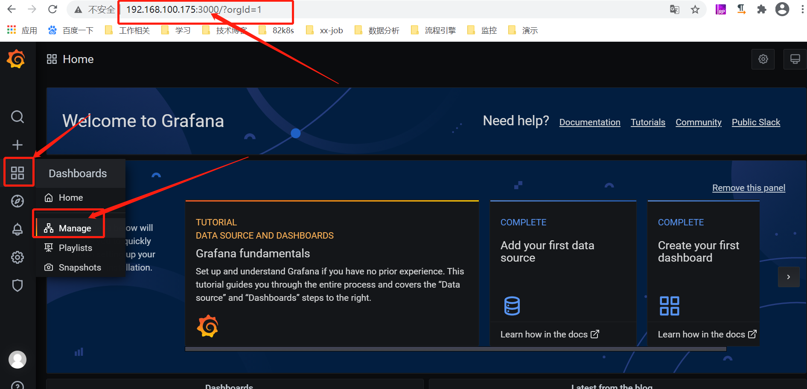Click the Grafana logo in sidebar
This screenshot has width=807, height=389.
click(x=16, y=59)
